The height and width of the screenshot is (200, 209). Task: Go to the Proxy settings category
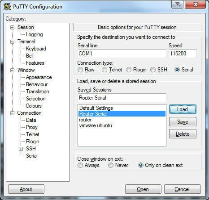pos(32,127)
